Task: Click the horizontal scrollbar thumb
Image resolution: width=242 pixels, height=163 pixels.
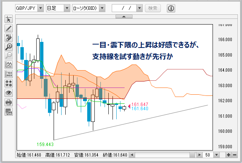Action: tap(192, 155)
